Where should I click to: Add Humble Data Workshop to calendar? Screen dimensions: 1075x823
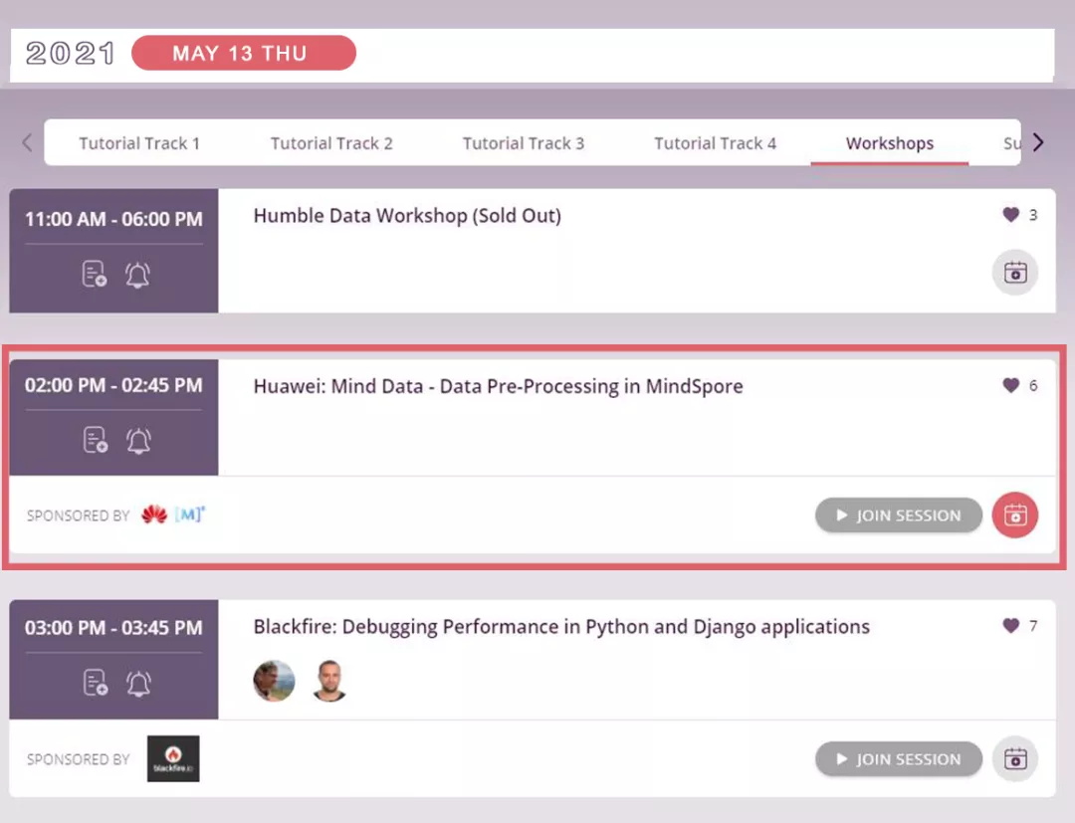pyautogui.click(x=1015, y=273)
